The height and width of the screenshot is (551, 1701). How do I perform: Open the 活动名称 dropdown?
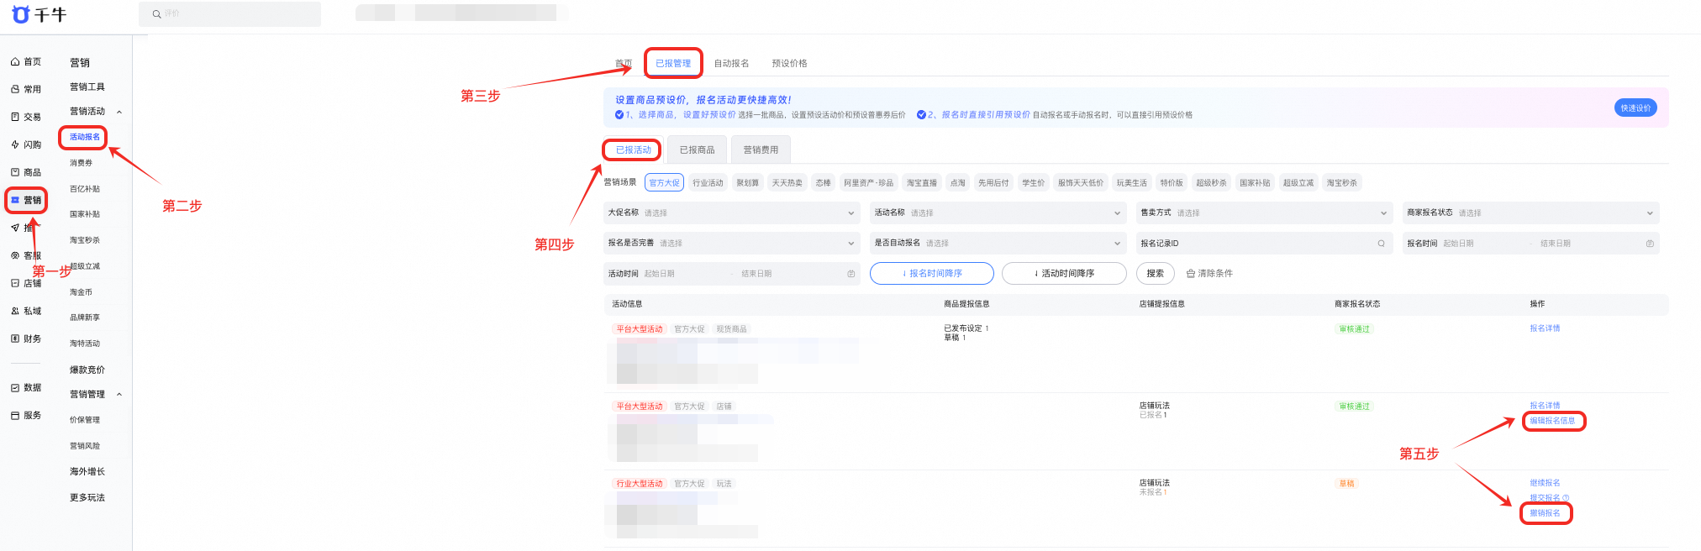pos(998,213)
